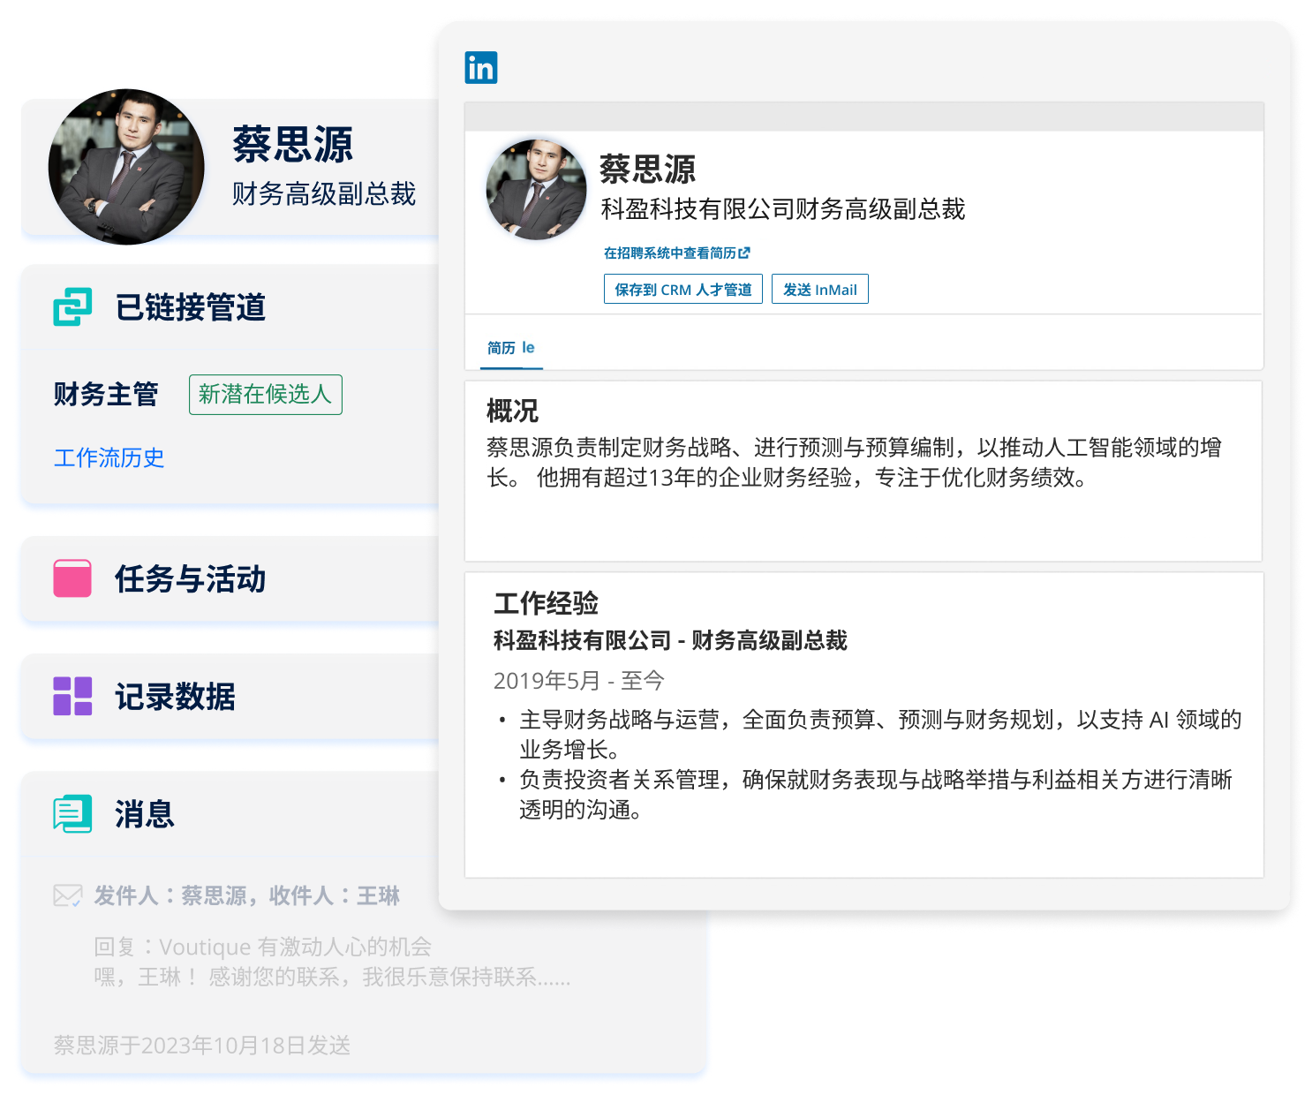Click the summary paragraph about 13年的企业财务经验
1312x1095 pixels.
pyautogui.click(x=854, y=462)
